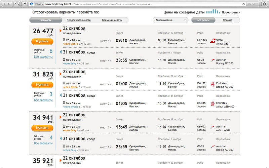Viewport: 269px width, 168px height.
Task: Sort by 'Времени вылета' tab
Action: 112,20
